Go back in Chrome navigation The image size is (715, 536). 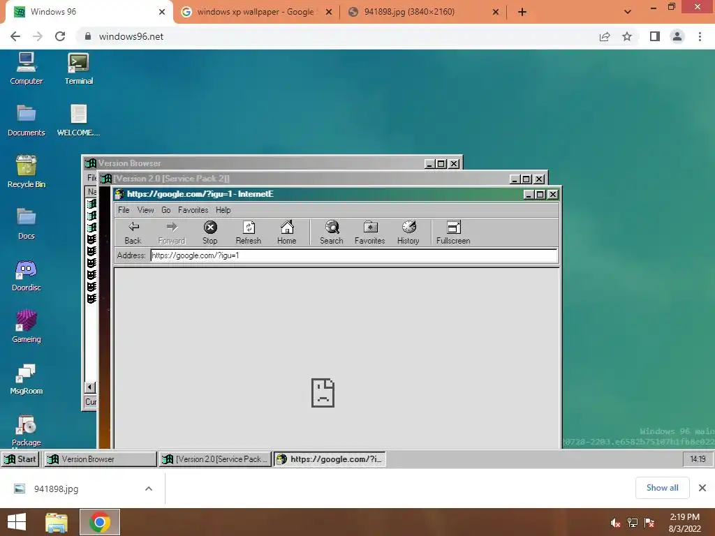pos(15,36)
